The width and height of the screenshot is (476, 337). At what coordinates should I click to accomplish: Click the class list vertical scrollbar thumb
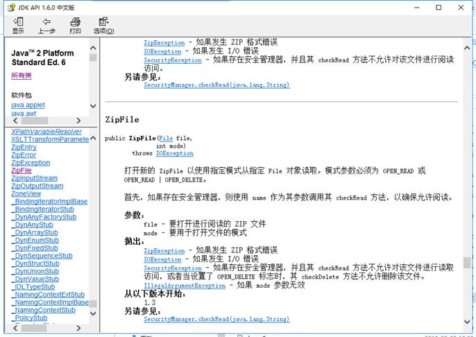pyautogui.click(x=93, y=304)
